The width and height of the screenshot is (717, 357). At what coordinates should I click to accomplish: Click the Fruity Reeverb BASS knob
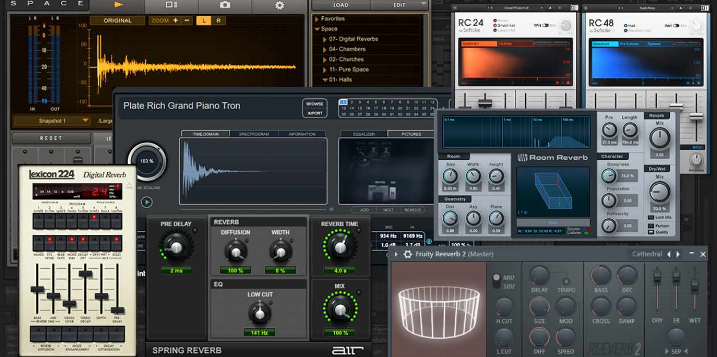point(601,276)
